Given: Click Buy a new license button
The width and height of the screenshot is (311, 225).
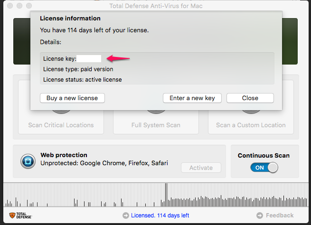Looking at the screenshot, I should coord(72,98).
